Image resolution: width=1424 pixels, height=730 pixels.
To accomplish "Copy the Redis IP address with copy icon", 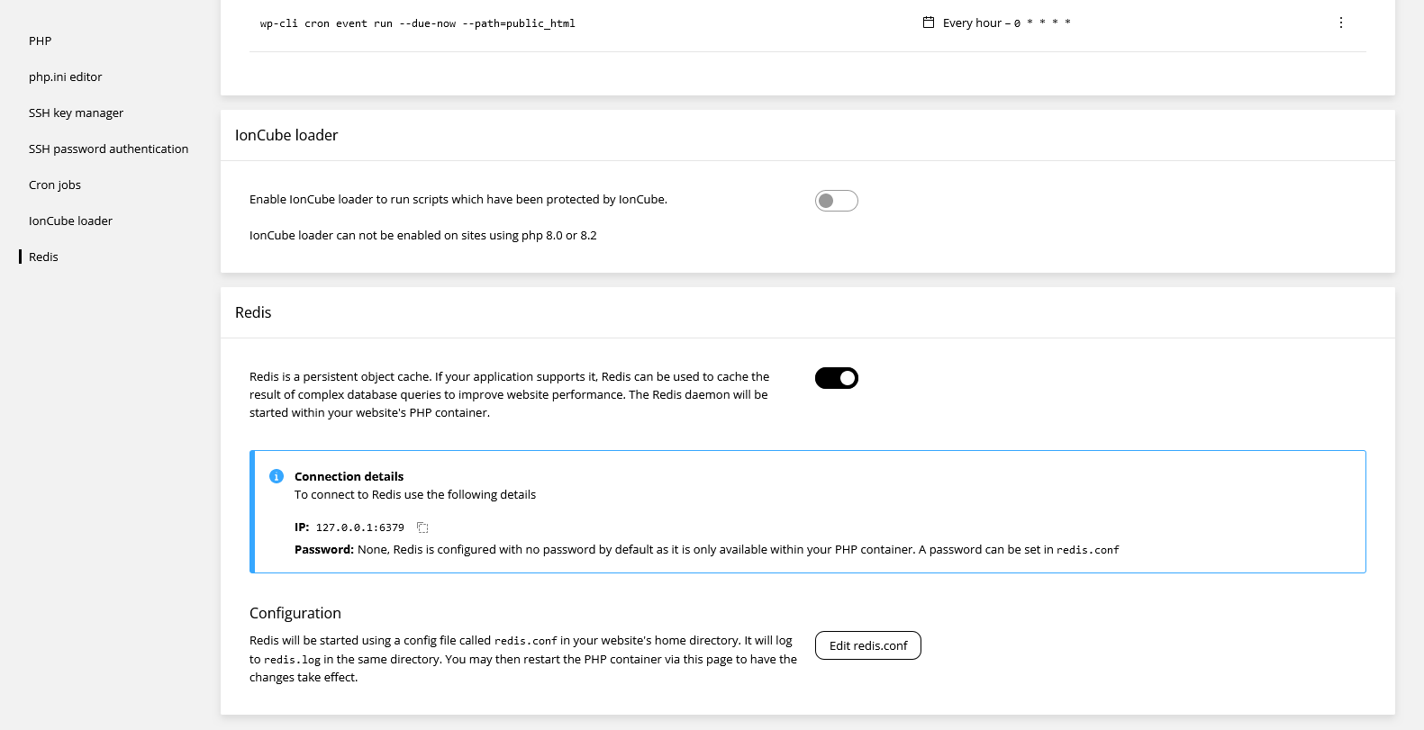I will pyautogui.click(x=422, y=527).
